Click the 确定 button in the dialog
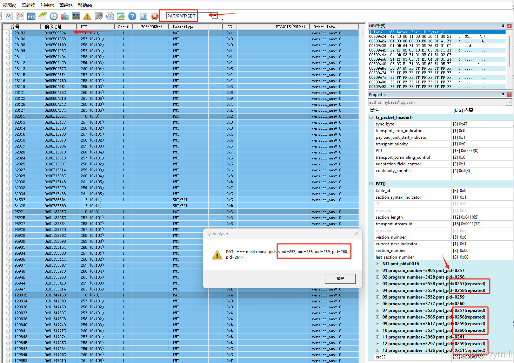The height and width of the screenshot is (363, 514). coord(340,279)
